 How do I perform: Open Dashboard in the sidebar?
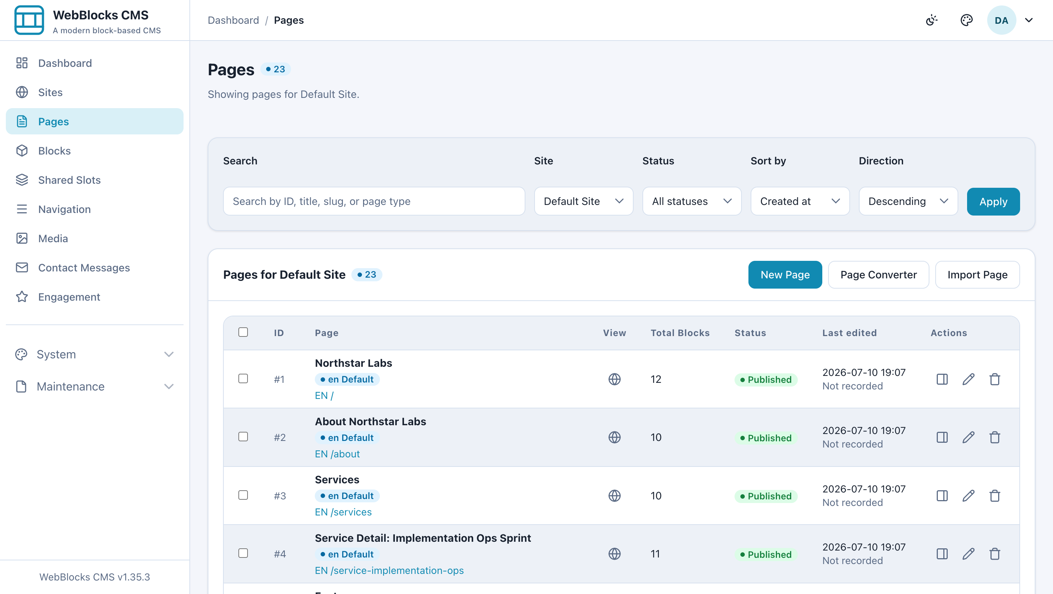click(x=94, y=63)
